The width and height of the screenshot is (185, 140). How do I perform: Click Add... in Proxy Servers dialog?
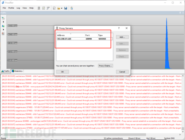pos(122,37)
